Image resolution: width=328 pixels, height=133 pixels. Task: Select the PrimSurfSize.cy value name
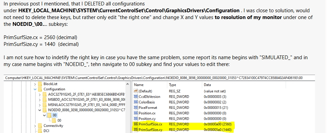(x=150, y=130)
